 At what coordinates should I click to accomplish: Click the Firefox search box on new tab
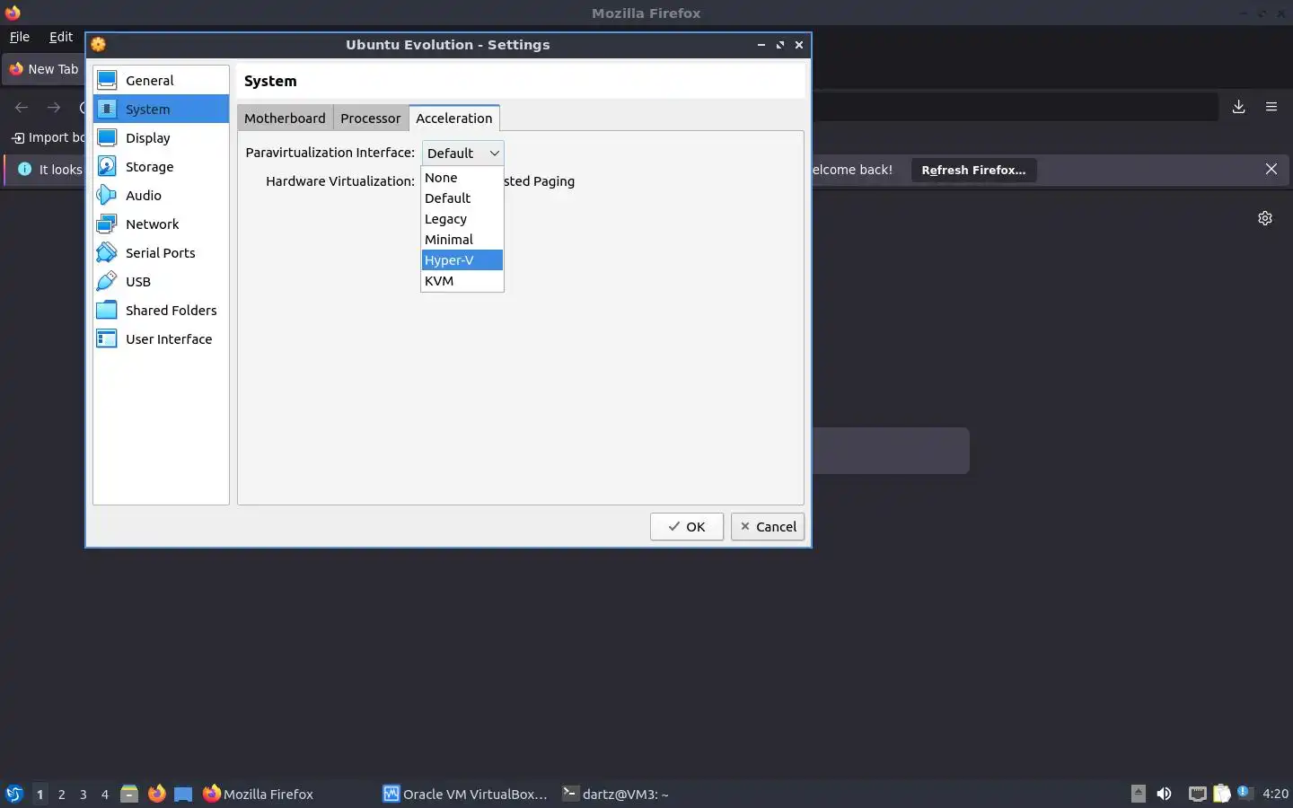click(891, 451)
